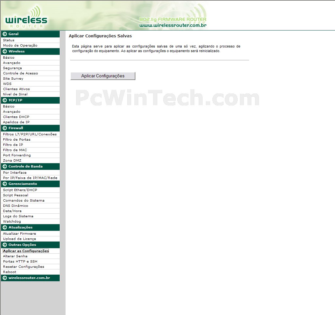Open Filtro de MAC page
The height and width of the screenshot is (315, 335).
coord(15,150)
